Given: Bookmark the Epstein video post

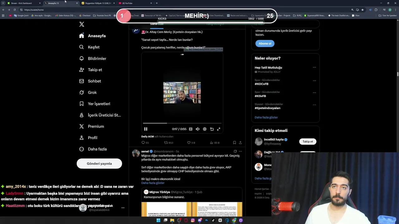Looking at the screenshot, I should (234, 142).
